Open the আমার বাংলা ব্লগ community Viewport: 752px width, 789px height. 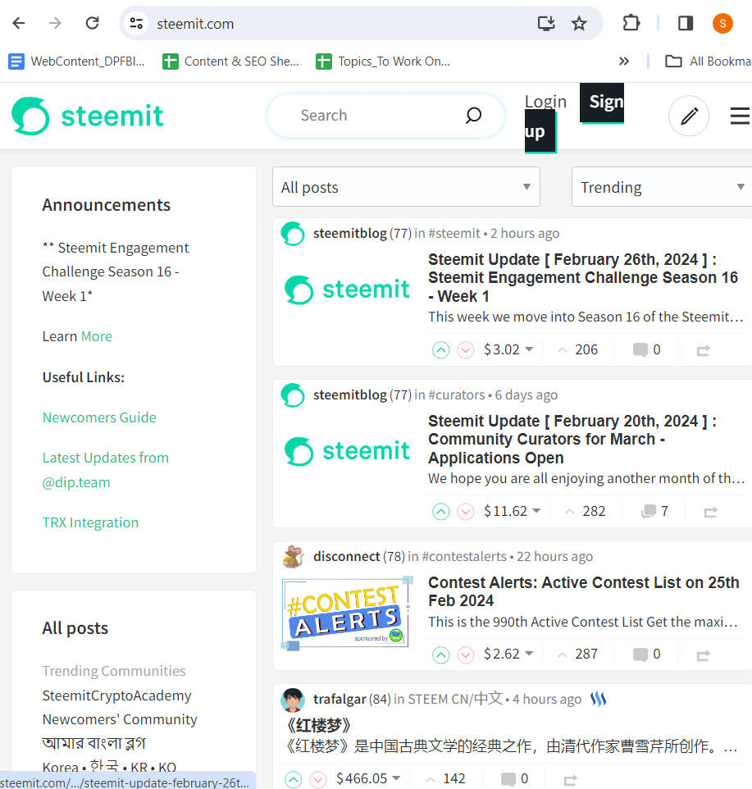coord(93,743)
